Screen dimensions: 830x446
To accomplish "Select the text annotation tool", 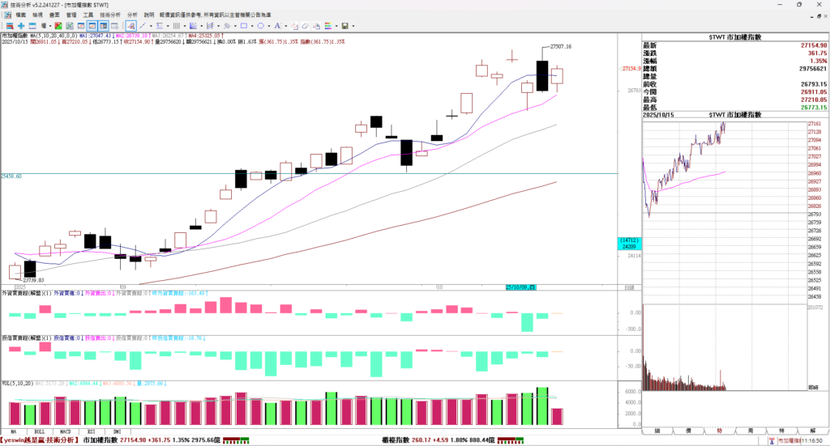I will coord(277,26).
